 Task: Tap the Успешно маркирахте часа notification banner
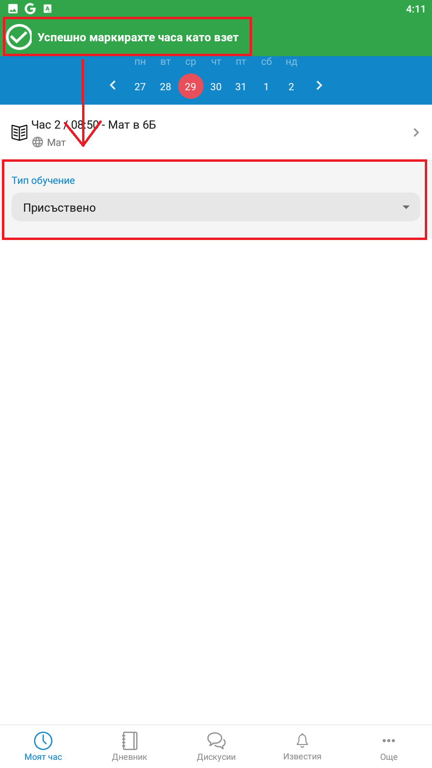128,37
